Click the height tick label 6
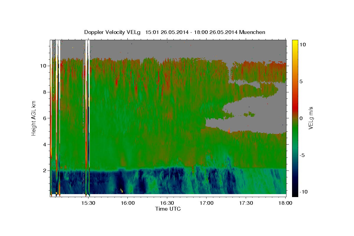Screen dimensions: 354x236 click(44, 118)
